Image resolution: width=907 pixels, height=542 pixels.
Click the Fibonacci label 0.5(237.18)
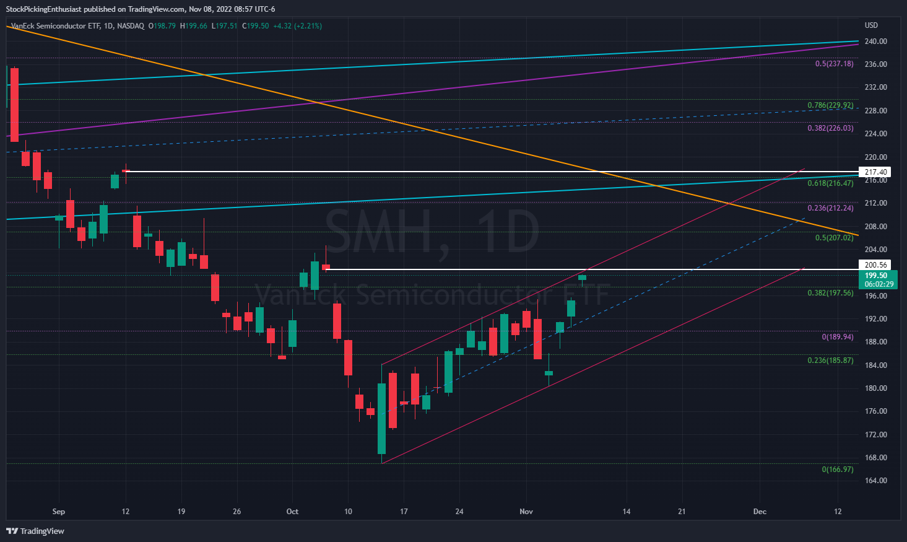(x=834, y=64)
